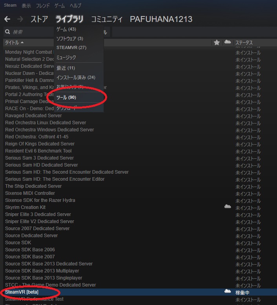Select Monday Night Combat row

tap(29, 52)
